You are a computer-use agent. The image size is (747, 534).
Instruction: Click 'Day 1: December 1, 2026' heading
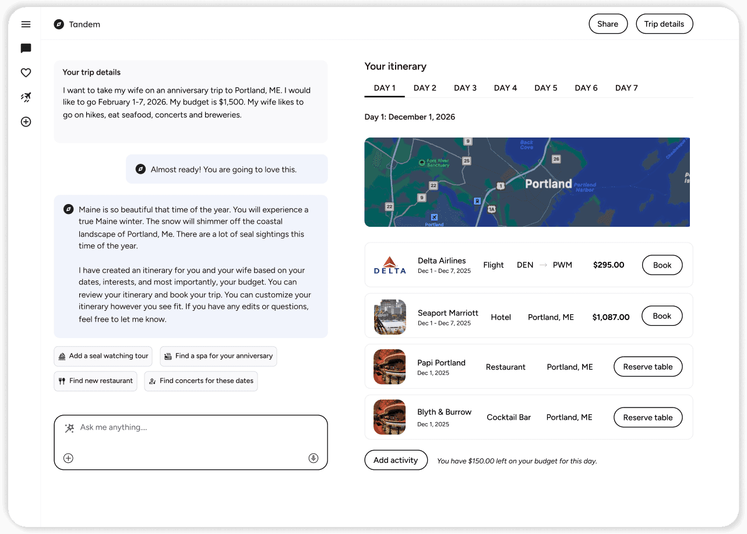coord(410,117)
